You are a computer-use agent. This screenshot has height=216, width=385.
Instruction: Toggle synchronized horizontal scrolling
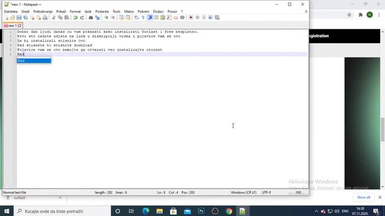coord(128,17)
